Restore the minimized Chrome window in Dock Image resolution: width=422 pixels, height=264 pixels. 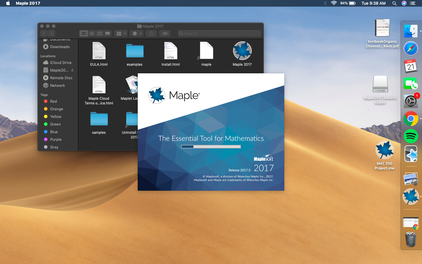(x=411, y=223)
